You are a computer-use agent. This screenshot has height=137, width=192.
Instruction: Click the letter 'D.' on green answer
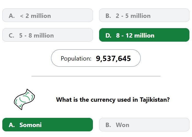tap(108, 36)
